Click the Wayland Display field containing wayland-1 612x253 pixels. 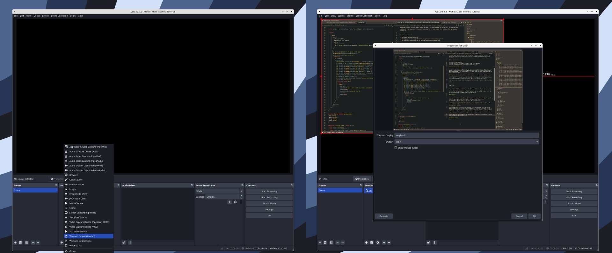(x=467, y=135)
